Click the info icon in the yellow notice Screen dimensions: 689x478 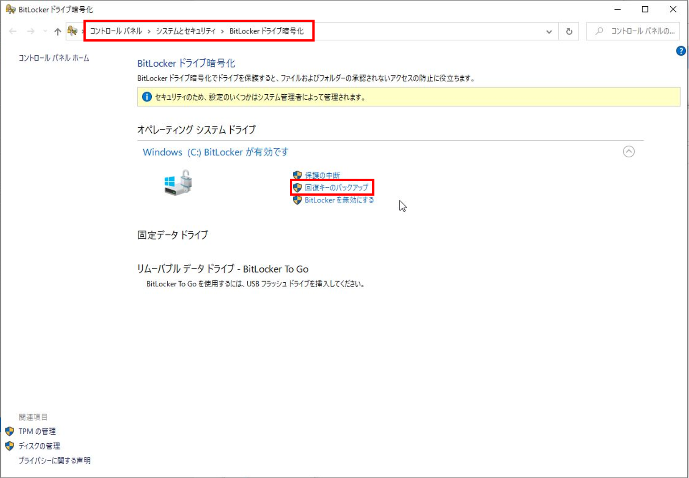(147, 96)
